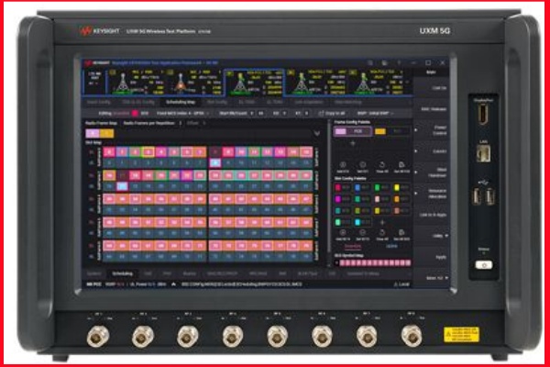Select yellow radio frame 1 in frame map
550x367 pixels.
(106, 133)
